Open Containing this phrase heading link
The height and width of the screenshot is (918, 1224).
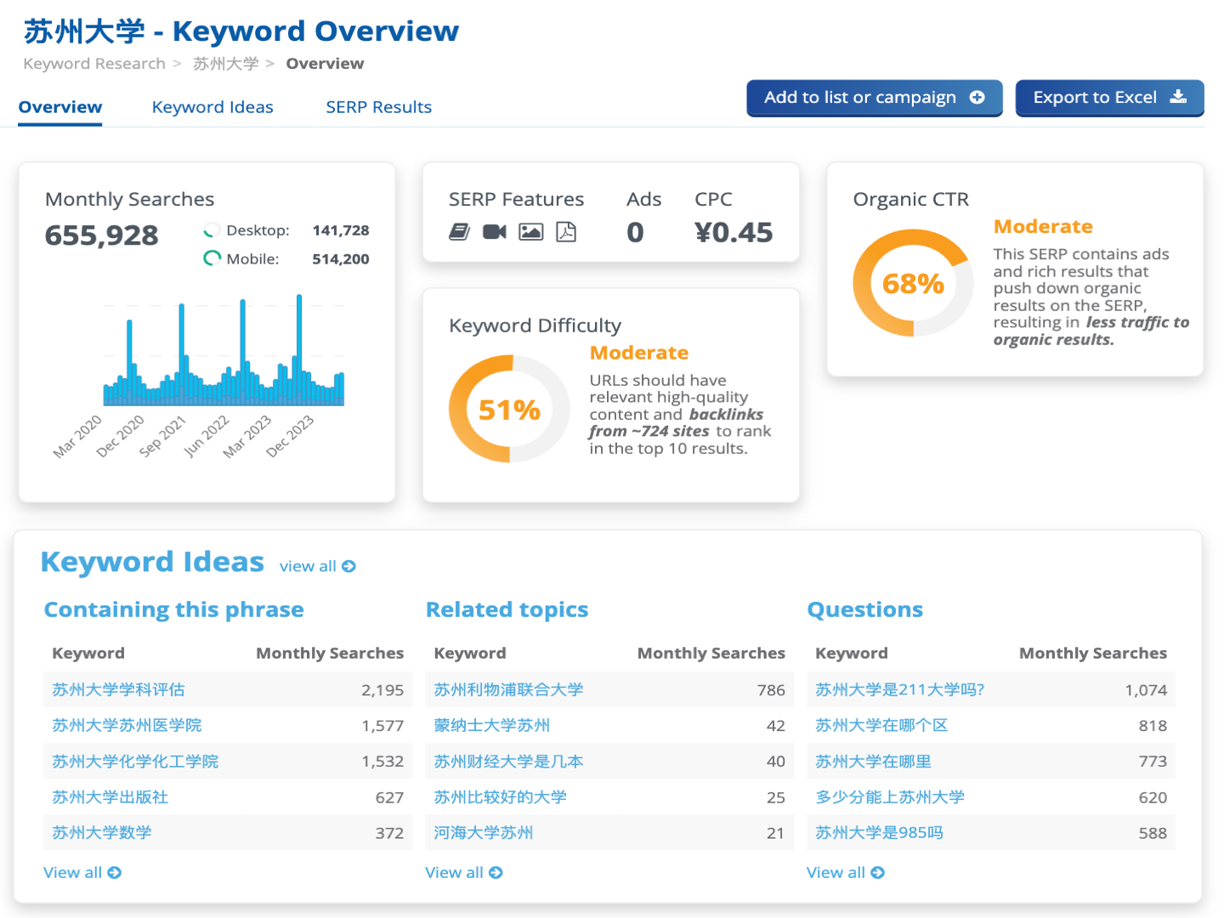[174, 610]
